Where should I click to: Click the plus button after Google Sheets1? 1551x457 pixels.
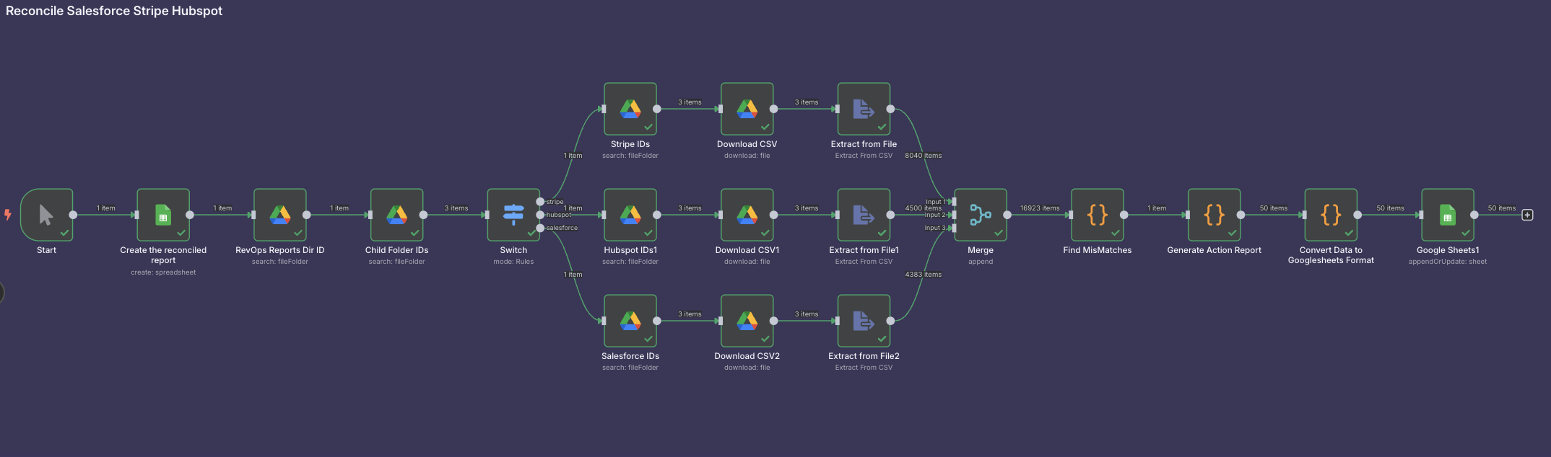[1527, 215]
